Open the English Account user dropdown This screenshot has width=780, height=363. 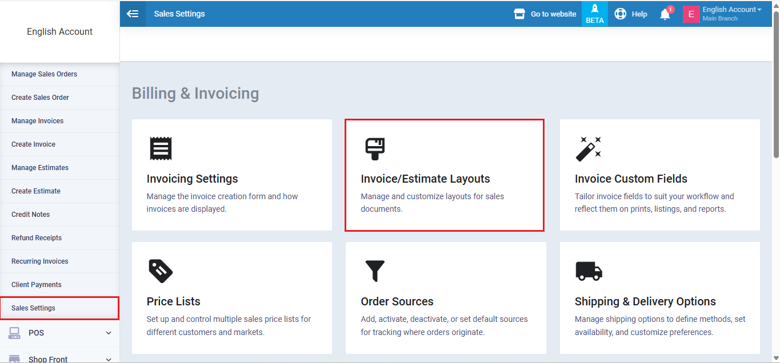click(x=731, y=10)
